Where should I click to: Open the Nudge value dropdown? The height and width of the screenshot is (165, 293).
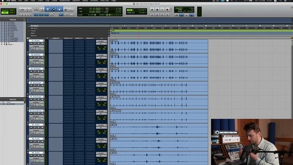coord(146,12)
